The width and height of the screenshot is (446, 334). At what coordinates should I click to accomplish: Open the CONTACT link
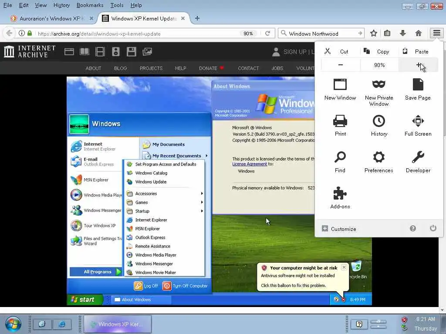[x=248, y=68]
